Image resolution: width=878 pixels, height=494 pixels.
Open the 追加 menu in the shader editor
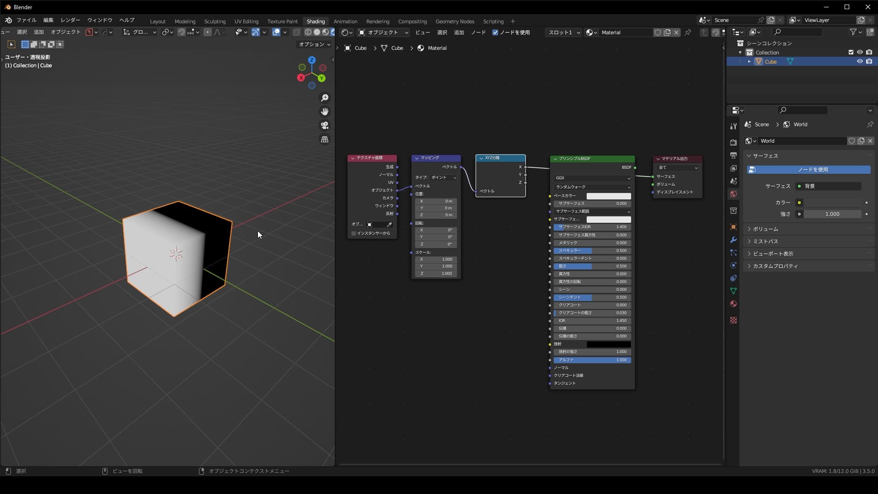459,32
